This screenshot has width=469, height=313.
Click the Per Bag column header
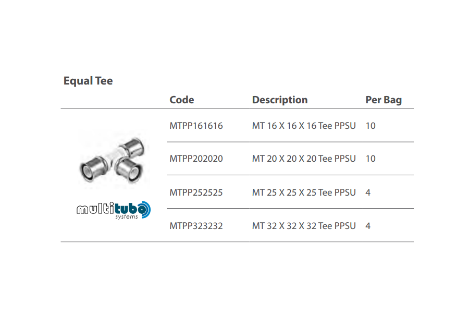click(384, 100)
